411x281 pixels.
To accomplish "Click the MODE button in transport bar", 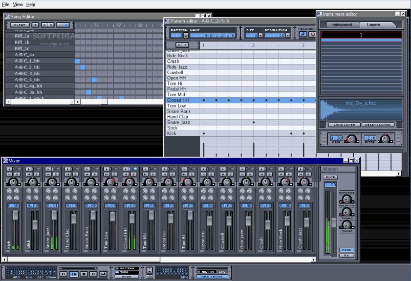I will coord(126,276).
